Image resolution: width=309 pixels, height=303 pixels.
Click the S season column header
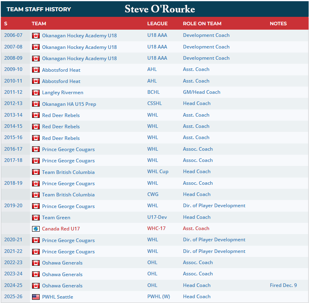pyautogui.click(x=6, y=24)
